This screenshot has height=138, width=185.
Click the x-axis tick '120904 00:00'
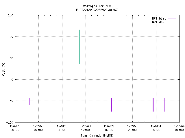[x=156, y=128]
